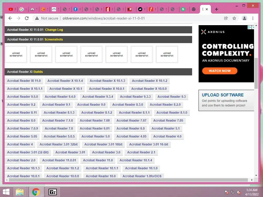
Task: Switch to the YouTube browser tab
Action: (x=11, y=9)
